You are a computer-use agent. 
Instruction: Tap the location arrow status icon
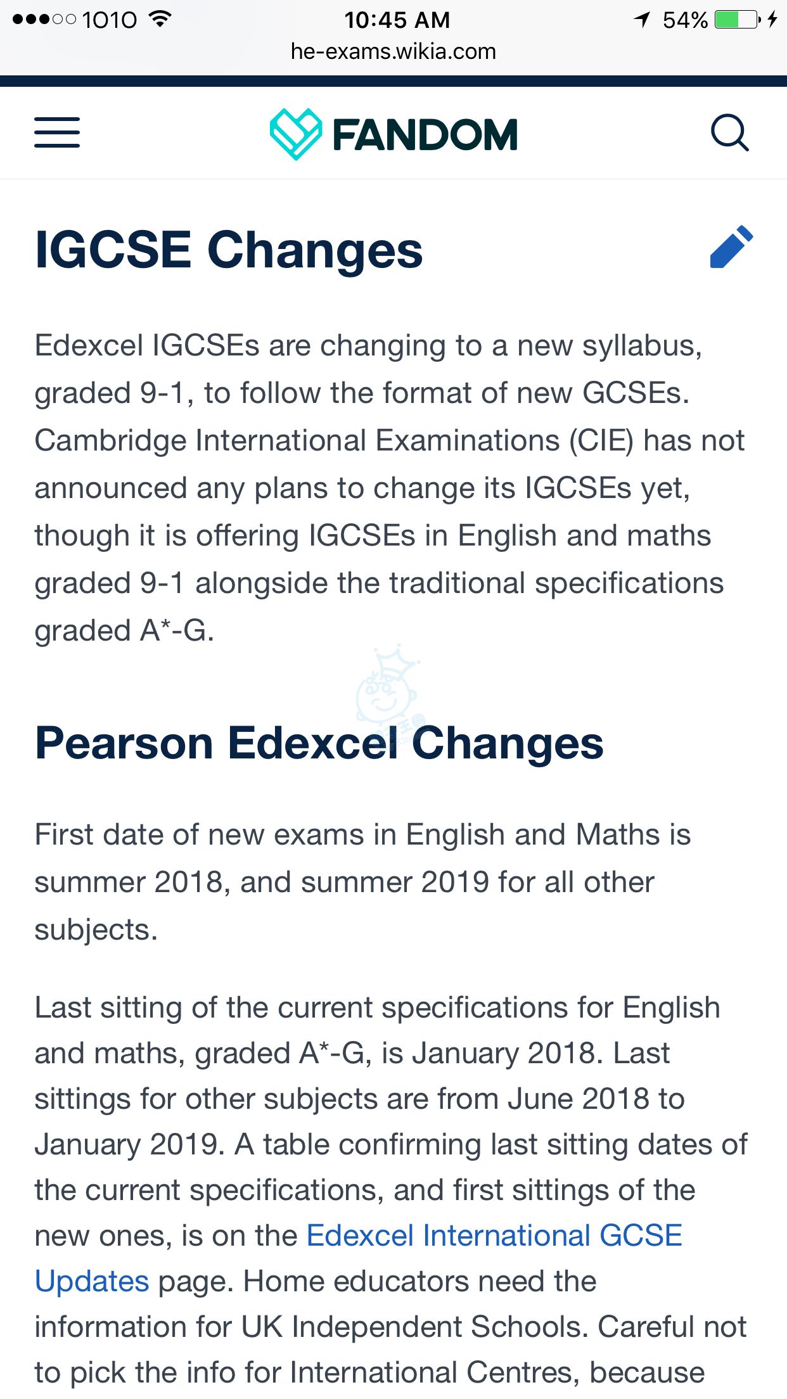pos(643,20)
